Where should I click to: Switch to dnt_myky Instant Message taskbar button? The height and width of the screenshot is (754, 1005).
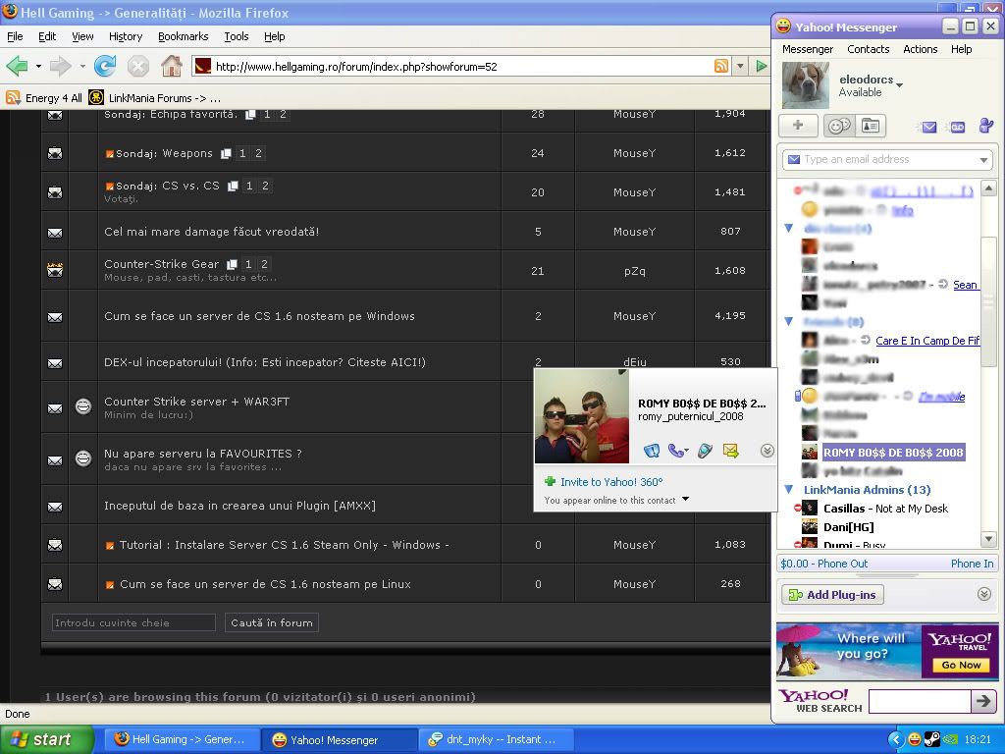coord(496,740)
